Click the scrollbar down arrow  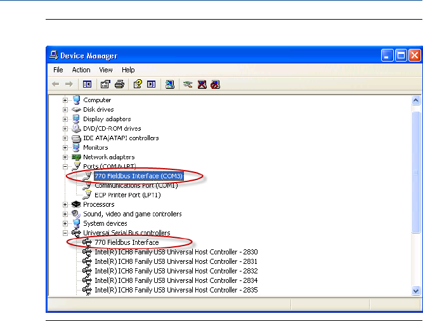pos(417,290)
